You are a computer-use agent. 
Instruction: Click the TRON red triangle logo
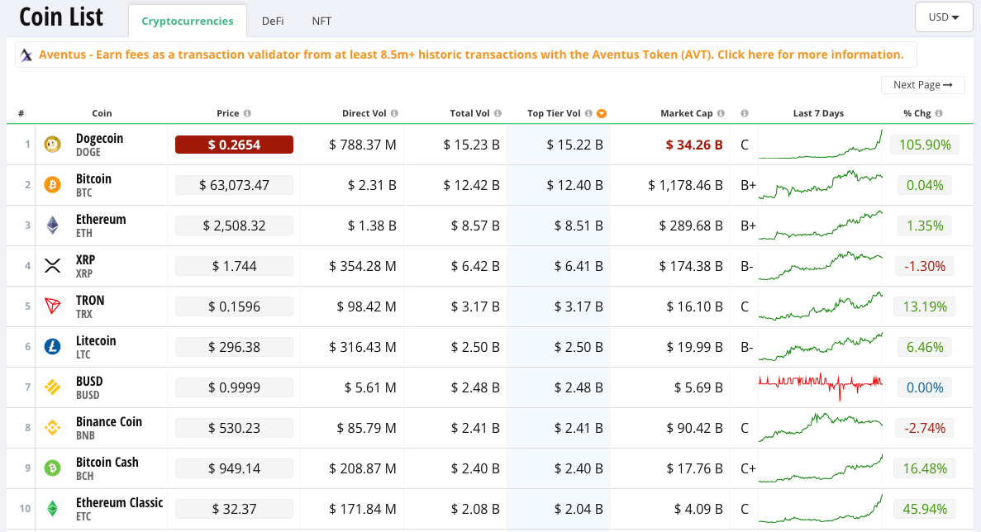tap(53, 306)
